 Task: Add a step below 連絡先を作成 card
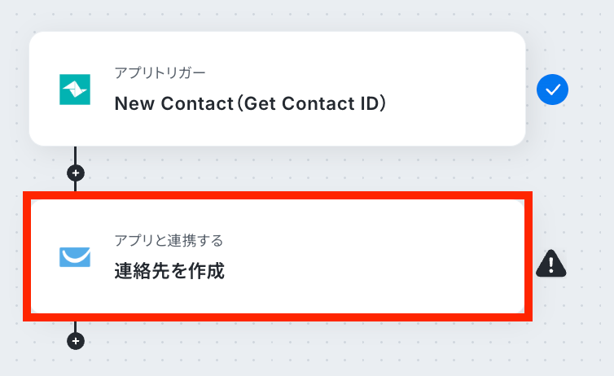(76, 341)
